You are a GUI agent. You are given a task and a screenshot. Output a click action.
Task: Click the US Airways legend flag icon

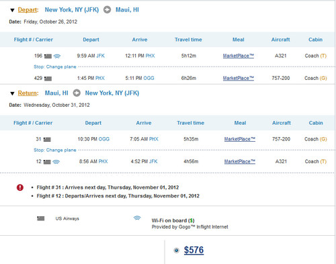(40, 218)
